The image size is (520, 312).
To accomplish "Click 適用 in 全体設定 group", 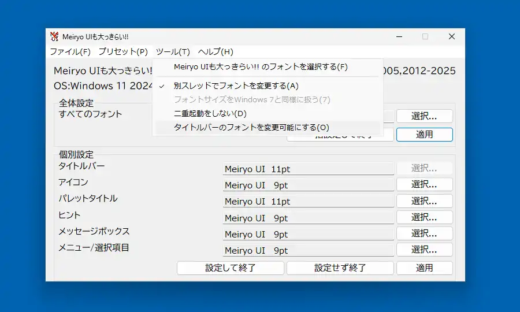I will click(425, 135).
